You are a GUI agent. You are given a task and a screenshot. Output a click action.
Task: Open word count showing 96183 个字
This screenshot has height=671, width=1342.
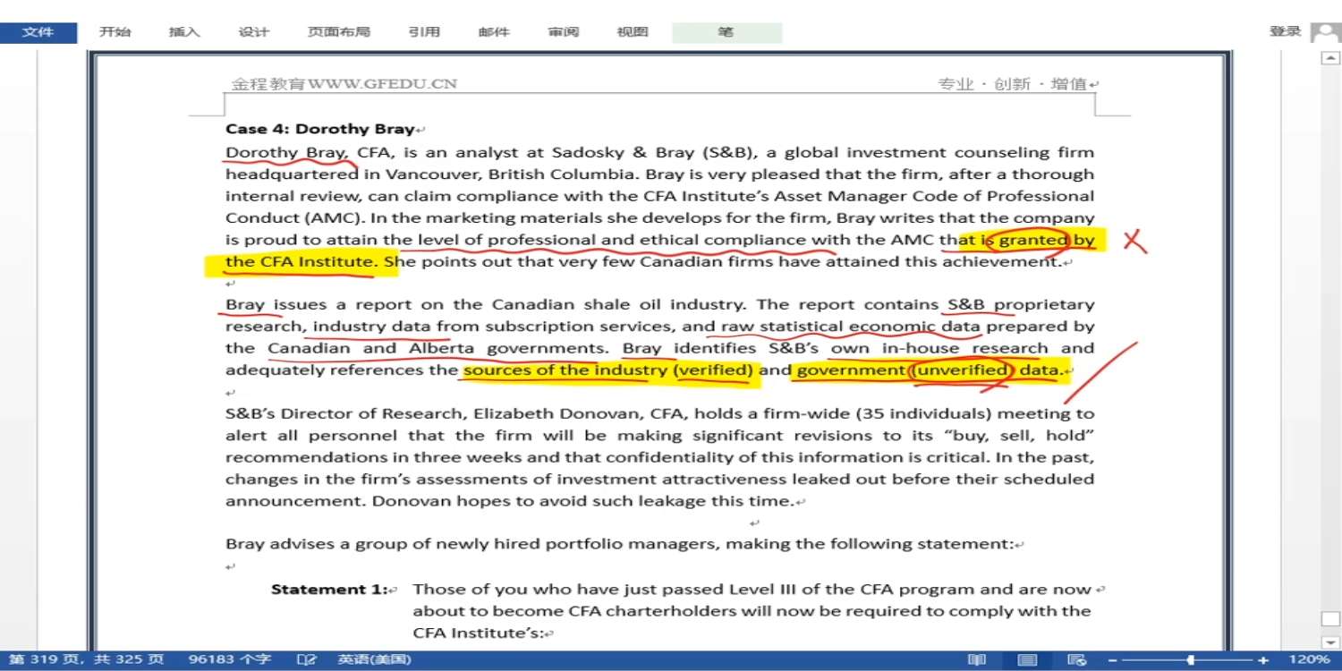point(230,660)
